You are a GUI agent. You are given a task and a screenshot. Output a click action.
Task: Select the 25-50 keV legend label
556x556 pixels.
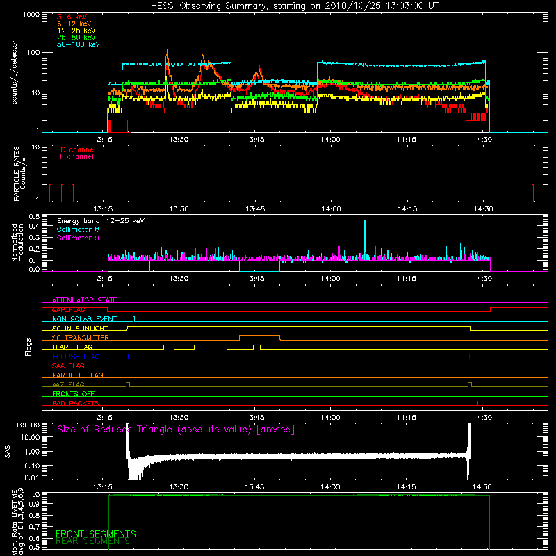pos(76,38)
